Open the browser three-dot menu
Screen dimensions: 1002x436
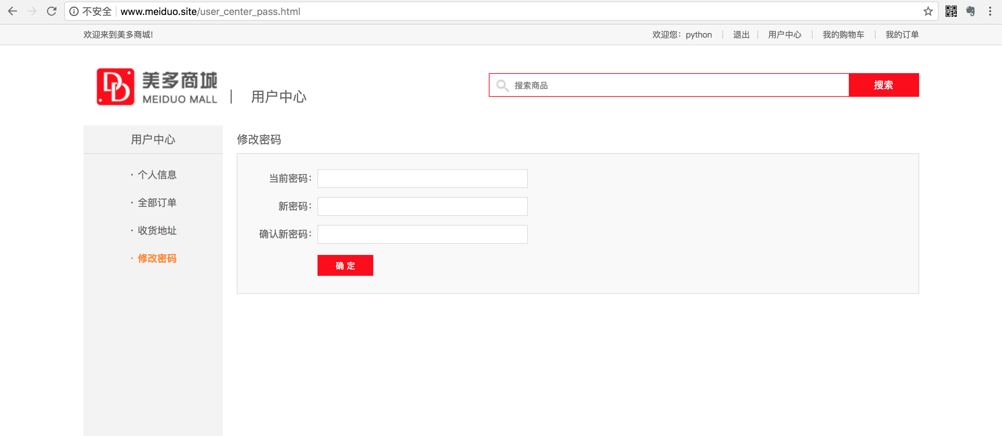[x=989, y=11]
